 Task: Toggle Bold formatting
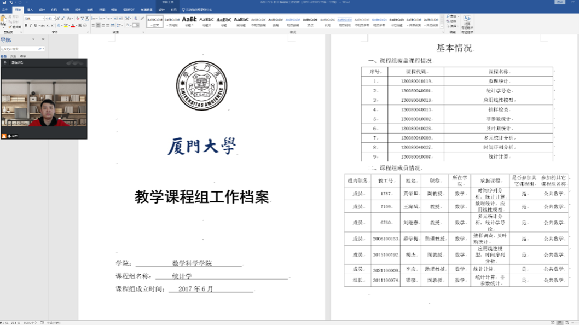tap(26, 25)
